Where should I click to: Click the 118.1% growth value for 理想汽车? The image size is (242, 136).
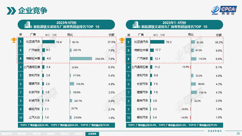pyautogui.click(x=203, y=92)
